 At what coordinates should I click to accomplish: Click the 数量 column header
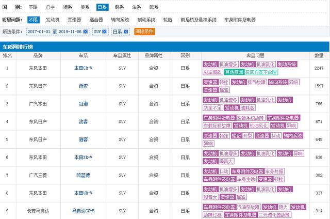coord(319,56)
